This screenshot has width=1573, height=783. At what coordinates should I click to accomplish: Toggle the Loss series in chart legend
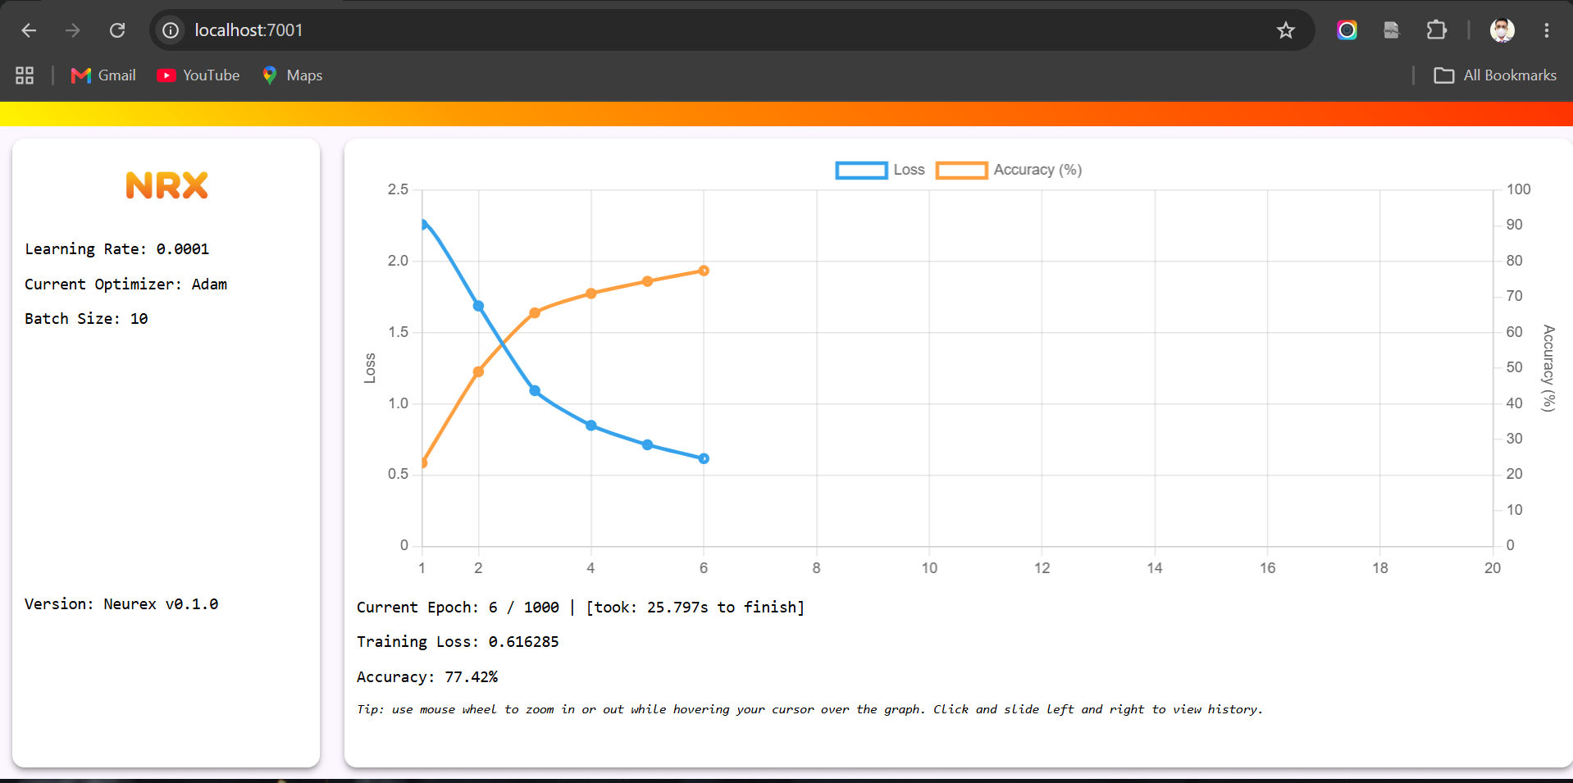[880, 170]
